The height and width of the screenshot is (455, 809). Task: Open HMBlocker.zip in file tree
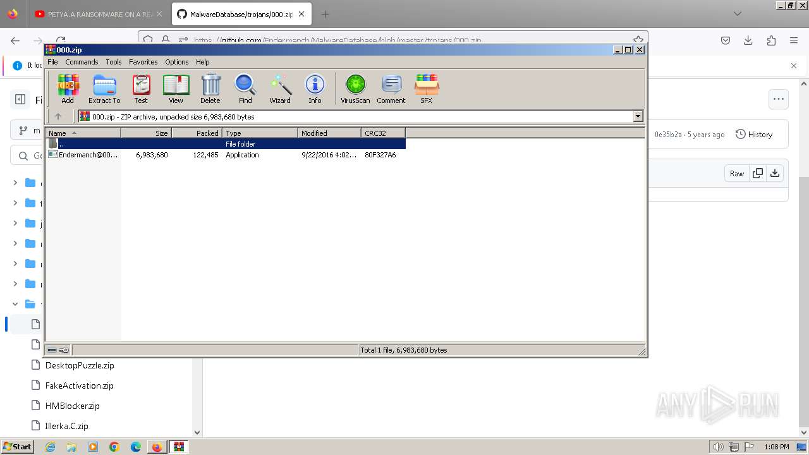pyautogui.click(x=73, y=406)
